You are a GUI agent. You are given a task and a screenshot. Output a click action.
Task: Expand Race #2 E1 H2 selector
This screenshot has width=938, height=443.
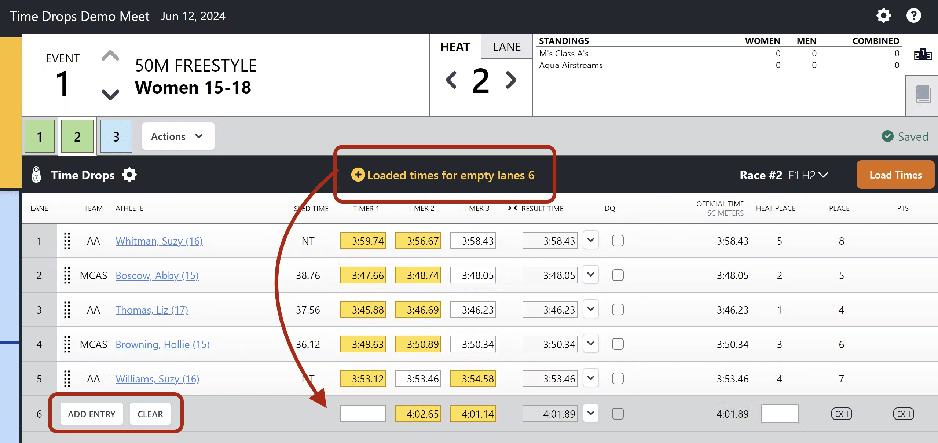pyautogui.click(x=823, y=175)
